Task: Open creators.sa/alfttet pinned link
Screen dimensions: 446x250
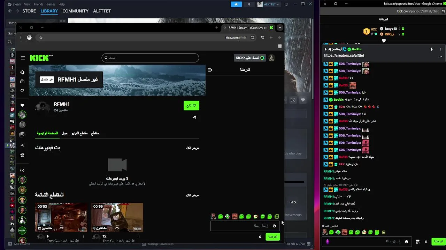Action: click(x=344, y=56)
